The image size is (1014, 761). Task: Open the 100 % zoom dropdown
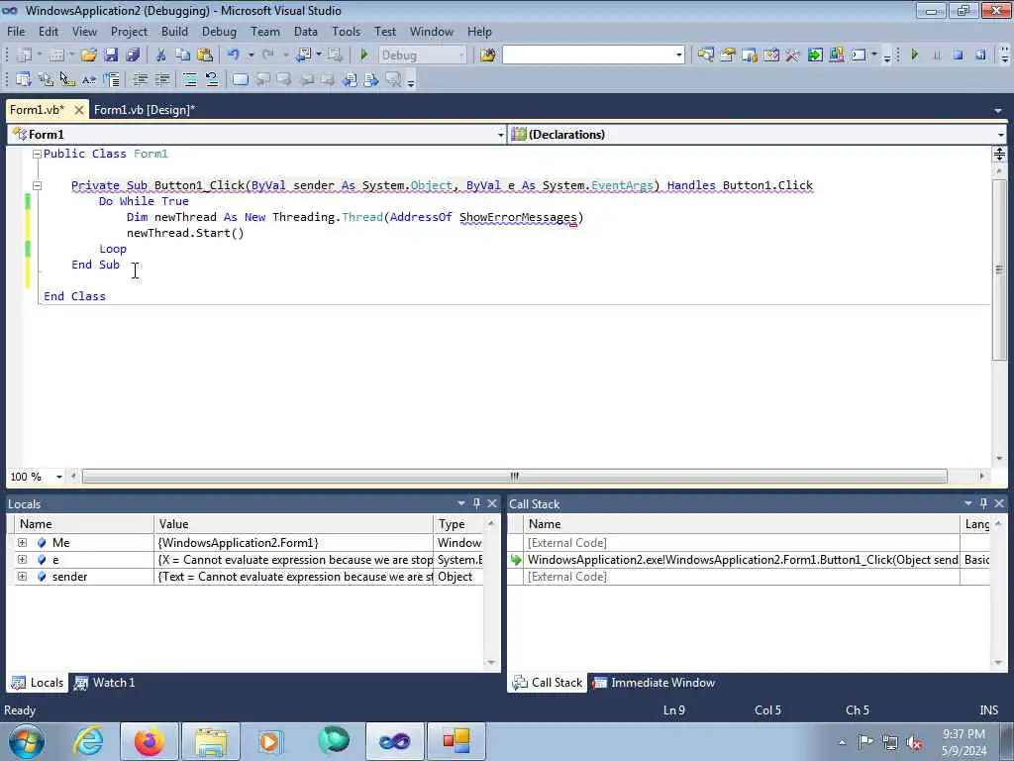[58, 477]
